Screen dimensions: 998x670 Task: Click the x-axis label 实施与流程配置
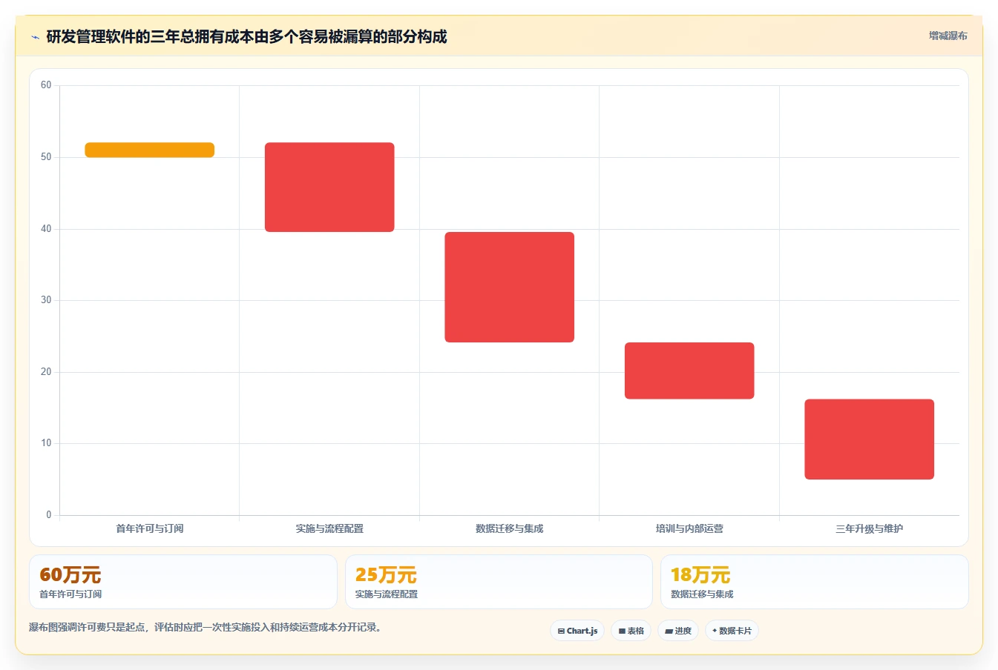coord(329,528)
